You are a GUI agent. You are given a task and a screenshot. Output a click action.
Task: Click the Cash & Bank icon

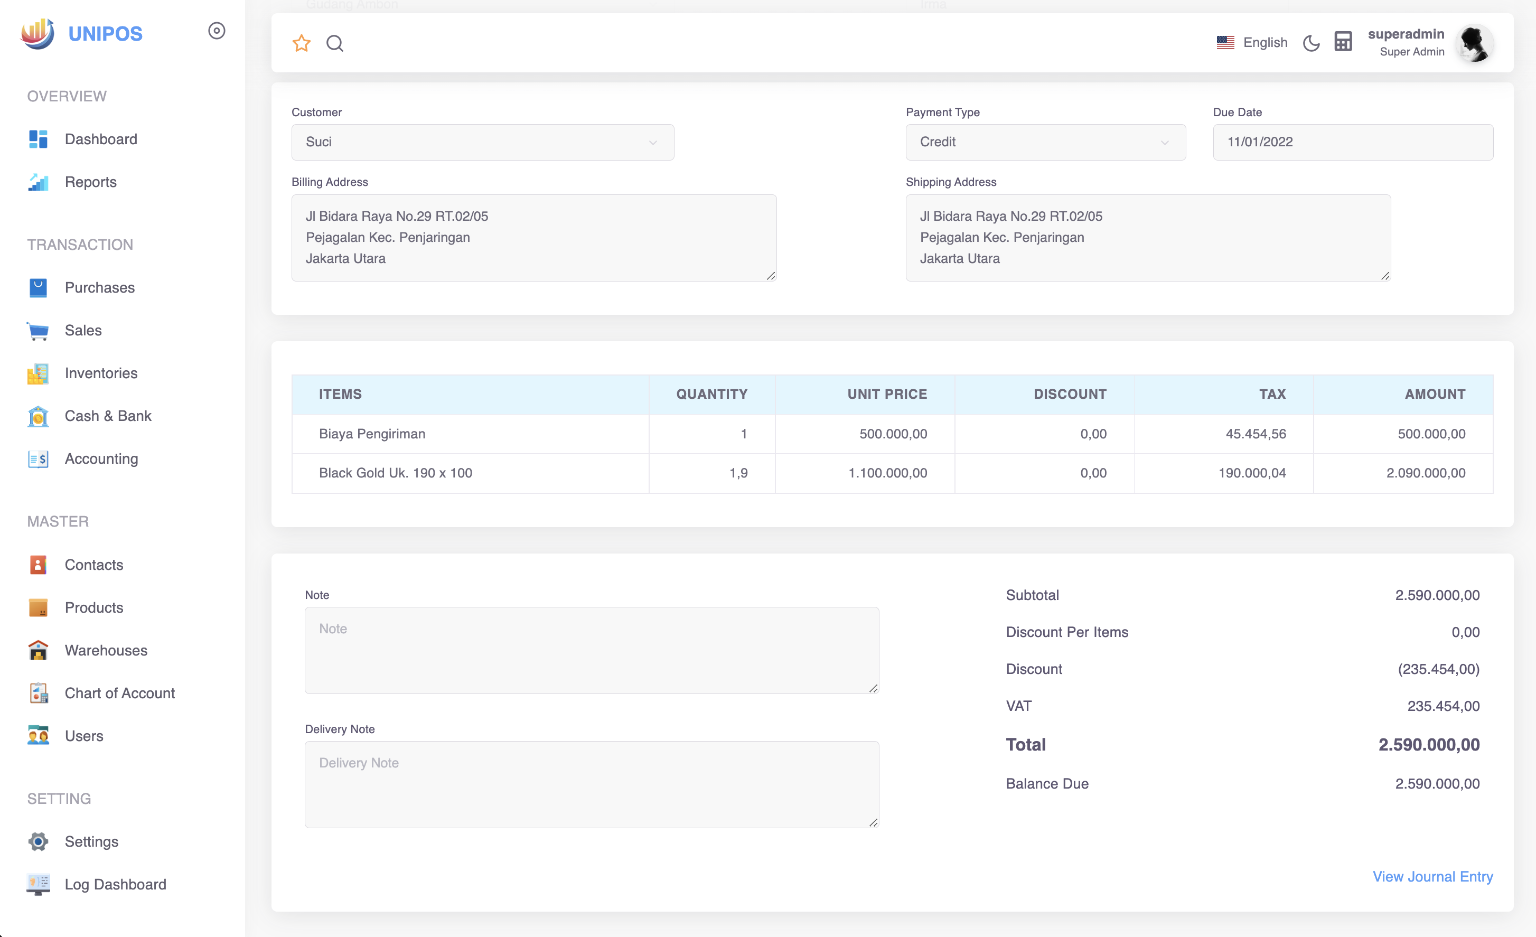point(38,416)
